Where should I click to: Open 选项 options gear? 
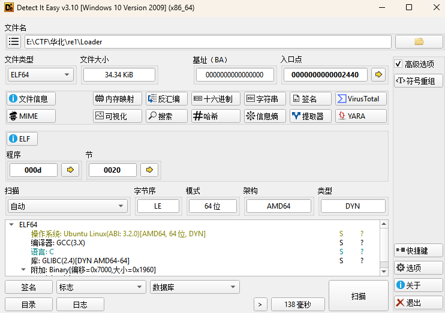[x=418, y=267]
